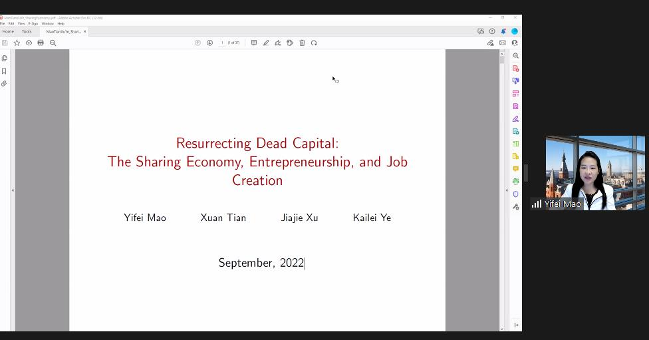Viewport: 649px width, 340px height.
Task: Collapse the right tools pane arrow
Action: [506, 190]
